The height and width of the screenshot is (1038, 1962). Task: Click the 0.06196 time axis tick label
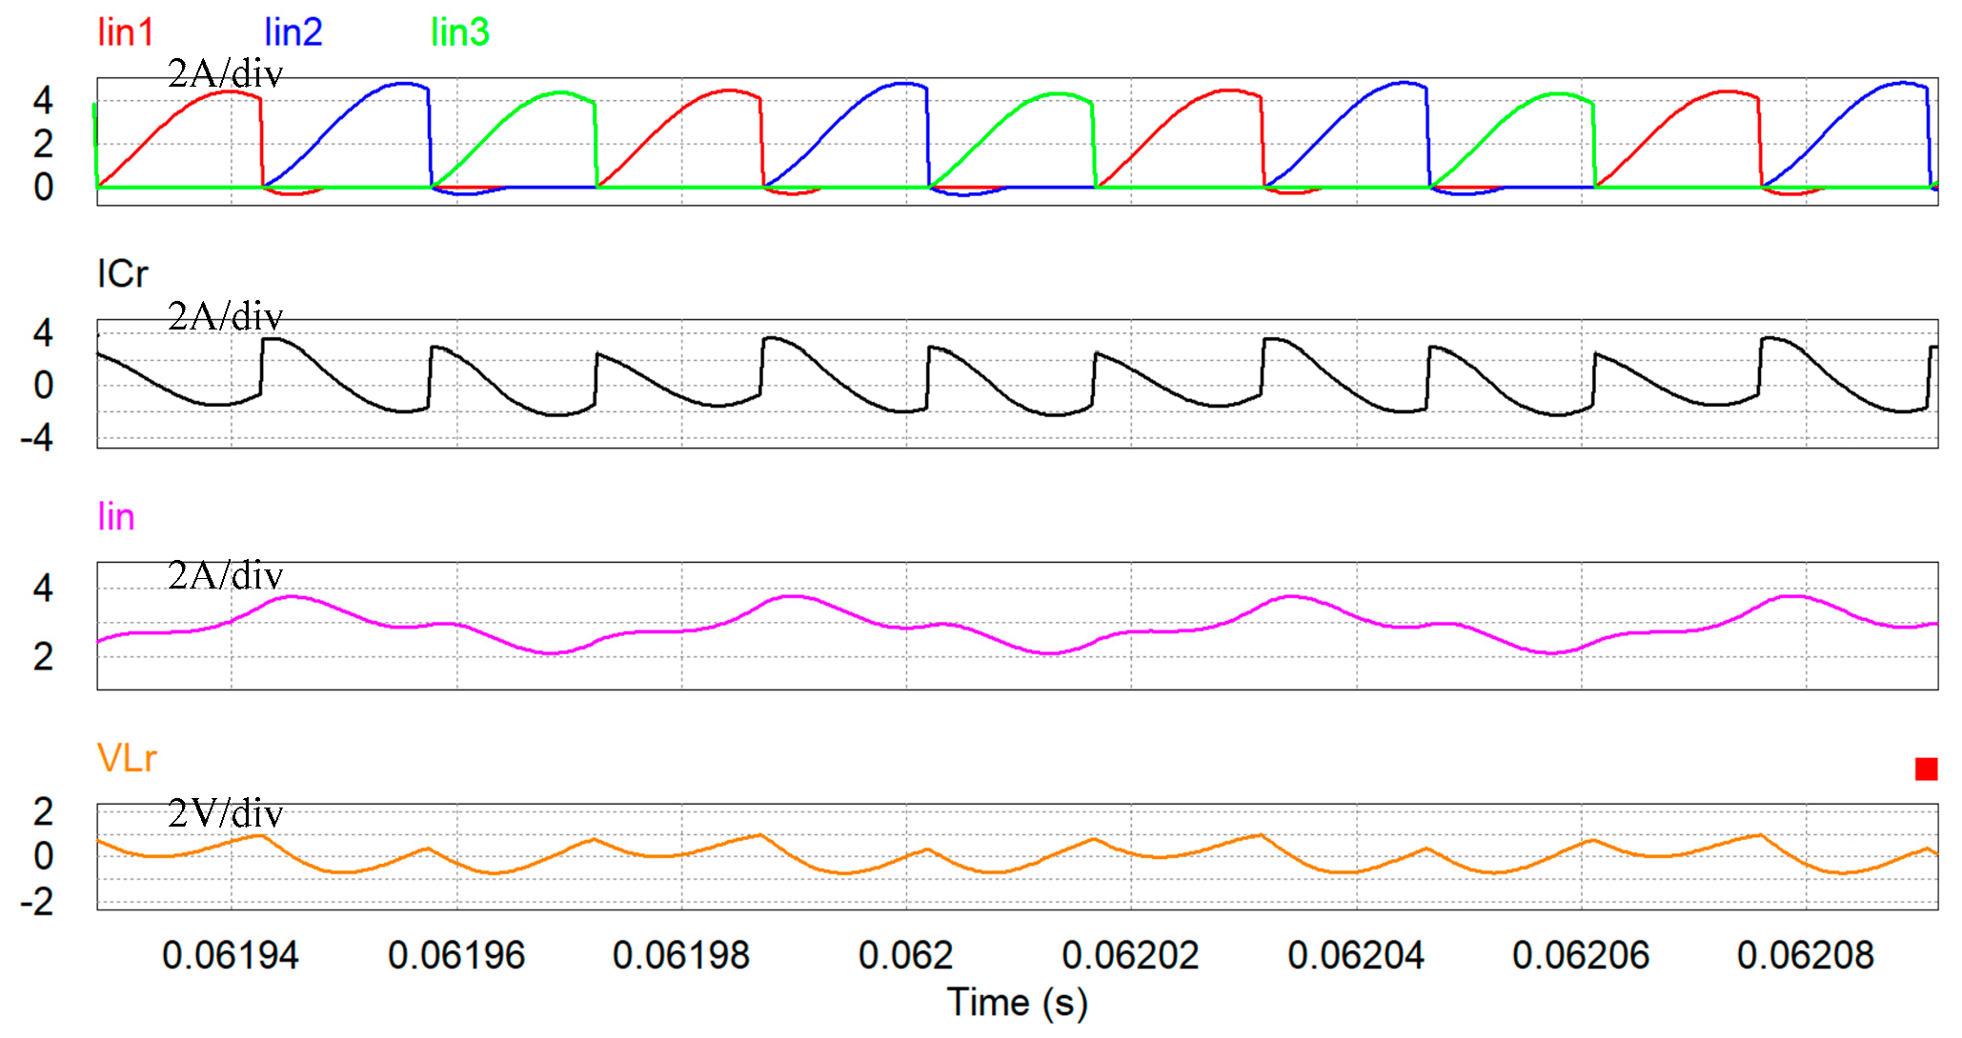[x=455, y=955]
